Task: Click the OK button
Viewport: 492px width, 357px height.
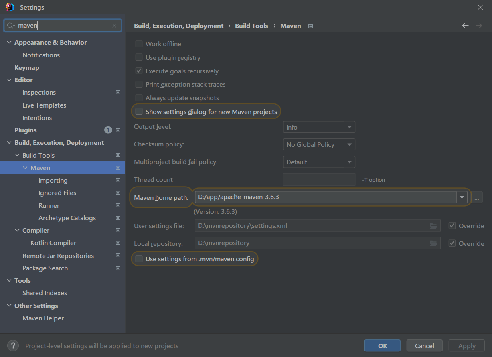Action: (383, 346)
